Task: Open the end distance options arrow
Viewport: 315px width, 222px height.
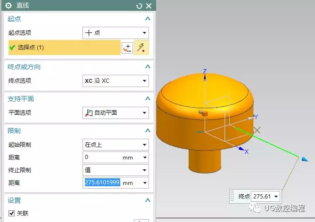Action: pos(145,183)
